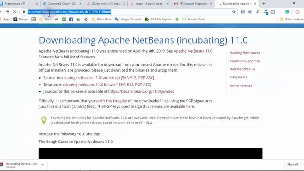Go to Community approval section
This screenshot has width=304, height=171.
point(245,61)
